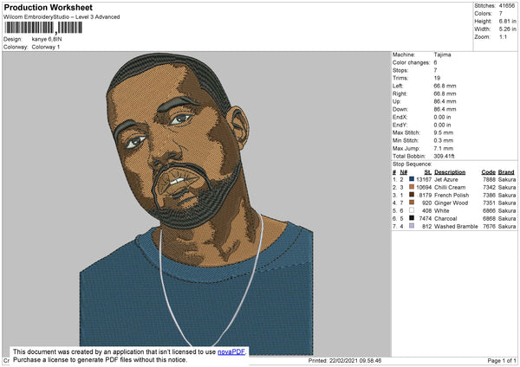Click the Max Stitch value 9.5 mm
520x367 pixels.
click(x=444, y=132)
